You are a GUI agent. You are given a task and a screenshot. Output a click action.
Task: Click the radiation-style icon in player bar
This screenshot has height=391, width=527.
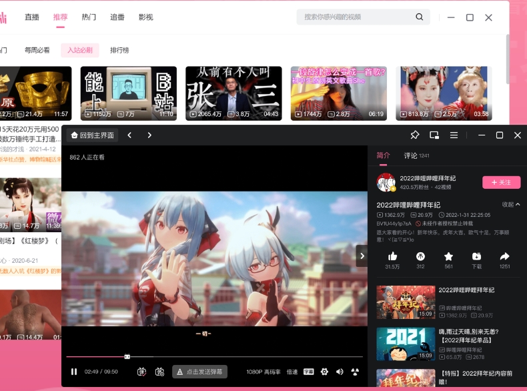pyautogui.click(x=355, y=372)
